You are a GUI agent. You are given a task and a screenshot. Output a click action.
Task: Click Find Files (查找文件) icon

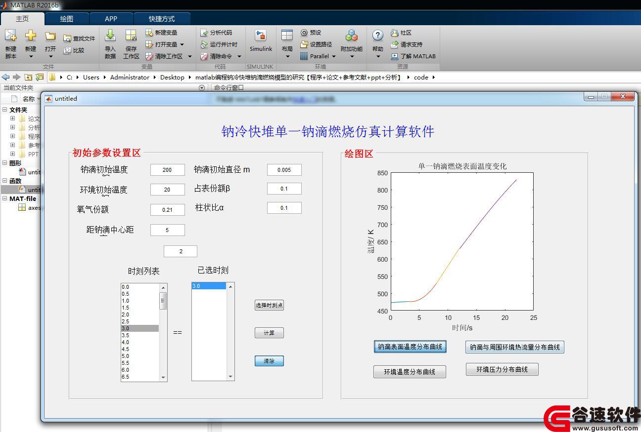(68, 38)
